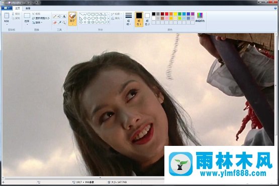Choose the Four-point star shape

[x=85, y=22]
